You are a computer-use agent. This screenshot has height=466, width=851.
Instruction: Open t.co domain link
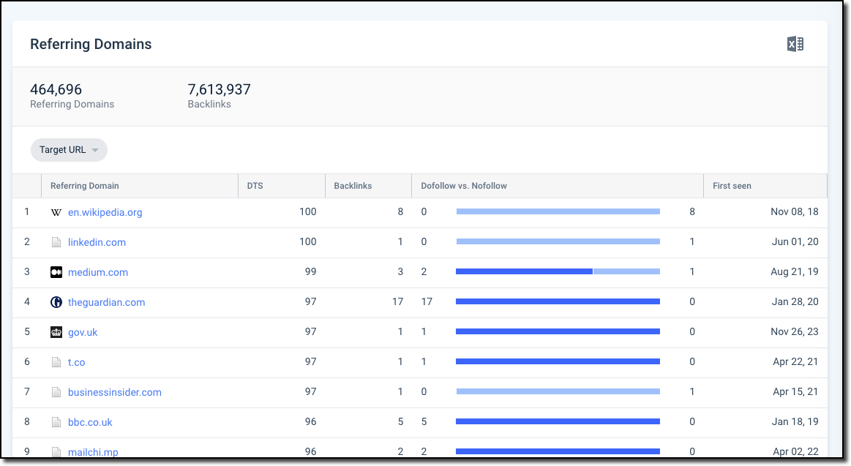tap(77, 362)
